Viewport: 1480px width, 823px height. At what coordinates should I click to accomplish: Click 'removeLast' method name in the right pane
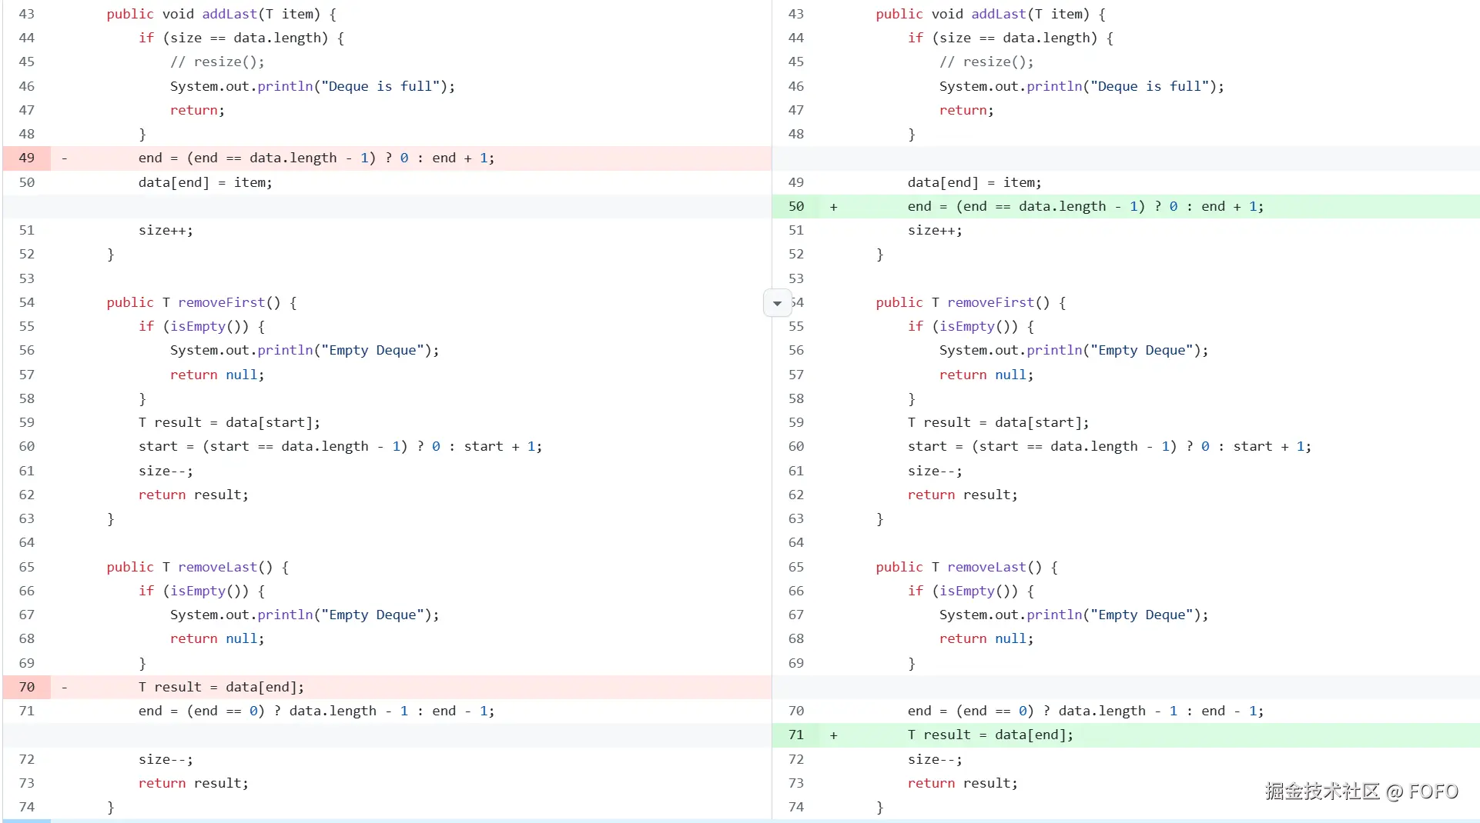(987, 568)
